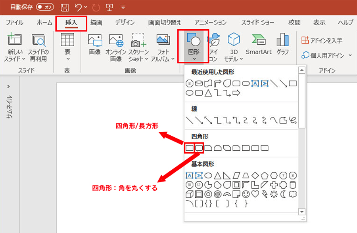Choose the Freeform shape in the 線 section
Viewport: 357px width, 233px height.
(283, 120)
